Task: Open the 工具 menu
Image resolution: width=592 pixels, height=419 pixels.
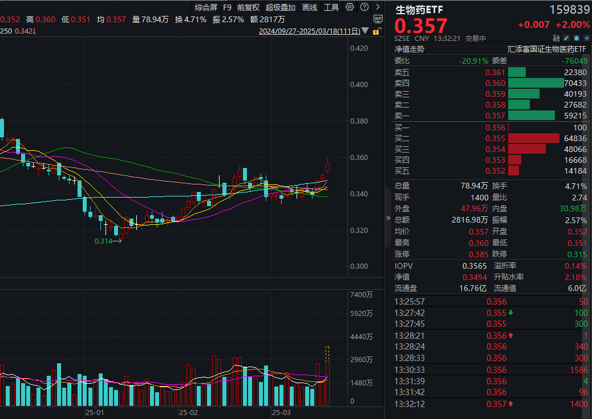Action: tap(333, 7)
